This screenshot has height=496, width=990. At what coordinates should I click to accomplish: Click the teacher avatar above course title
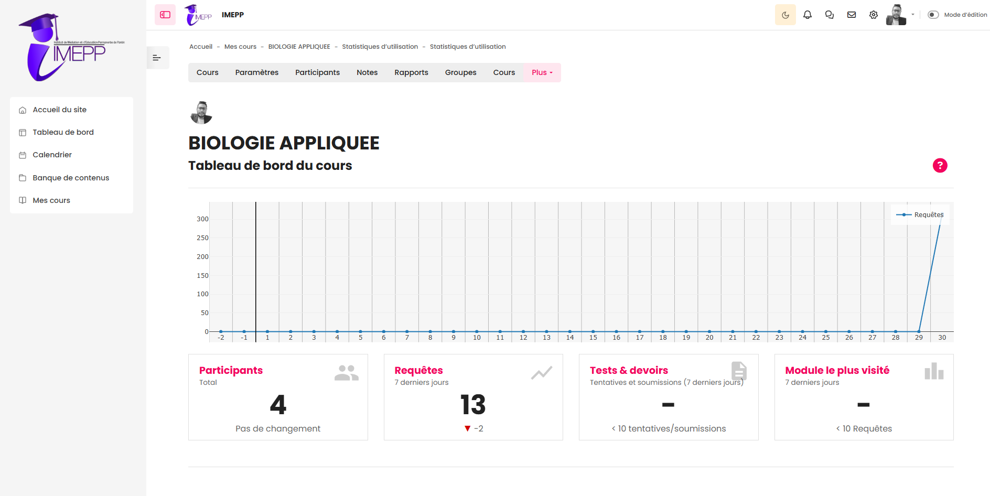[x=201, y=113]
